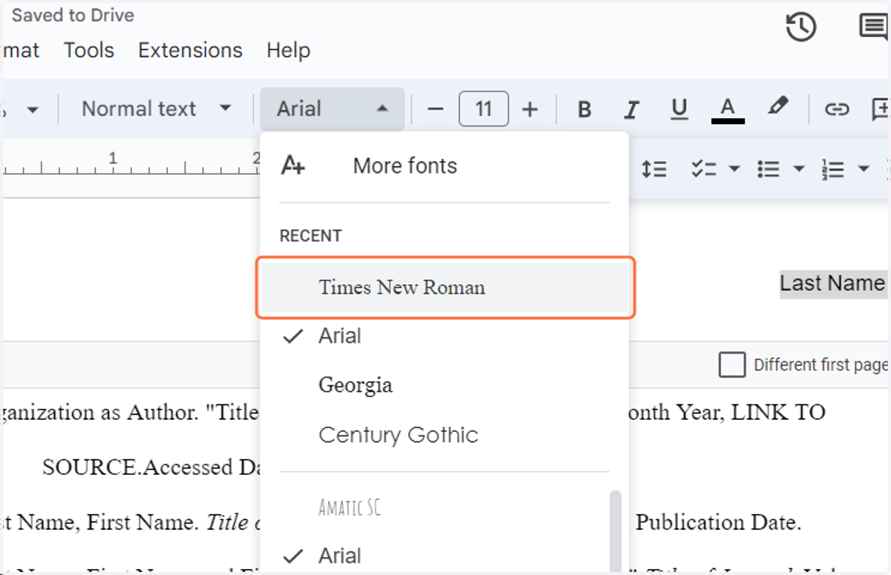Open line and paragraph spacing icon

coord(654,169)
